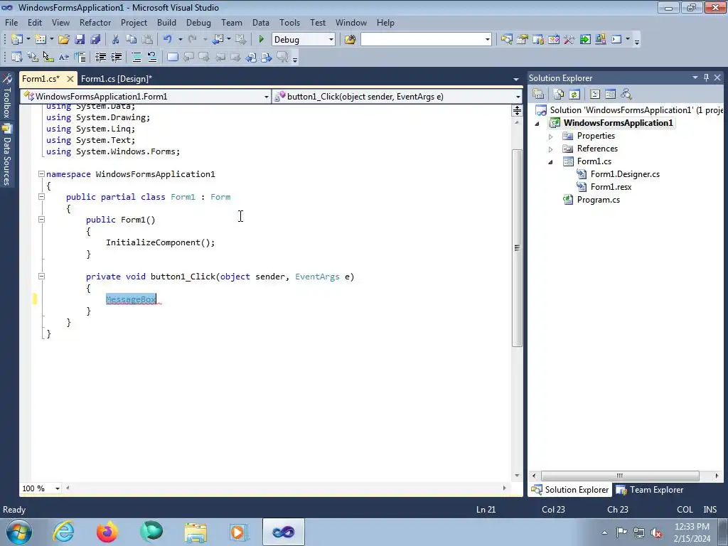
Task: Click Show All Files in Solution Explorer
Action: 559,95
